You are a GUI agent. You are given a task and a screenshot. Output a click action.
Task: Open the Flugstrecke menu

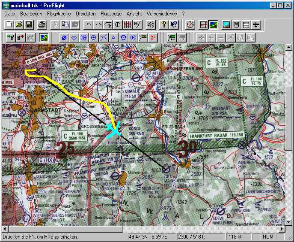(59, 14)
